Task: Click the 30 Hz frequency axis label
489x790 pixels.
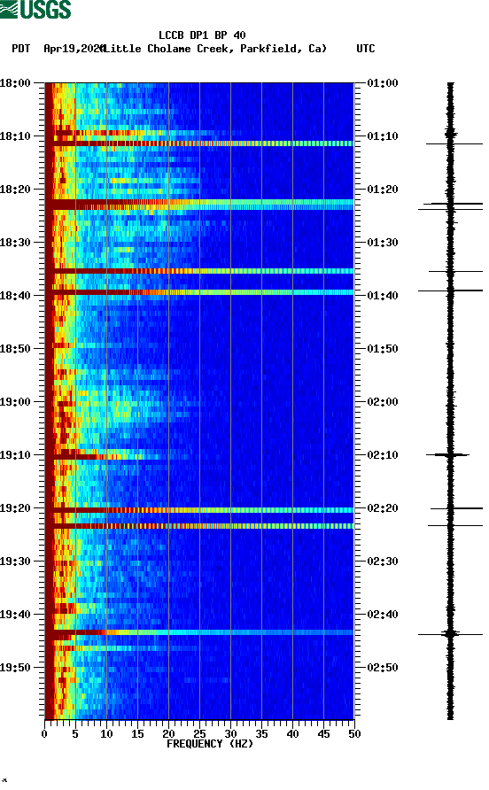Action: click(x=230, y=734)
